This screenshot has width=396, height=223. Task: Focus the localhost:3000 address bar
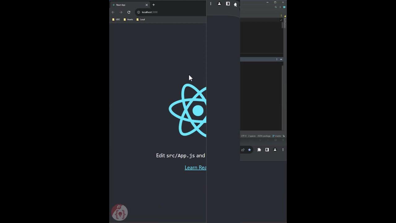pyautogui.click(x=171, y=12)
